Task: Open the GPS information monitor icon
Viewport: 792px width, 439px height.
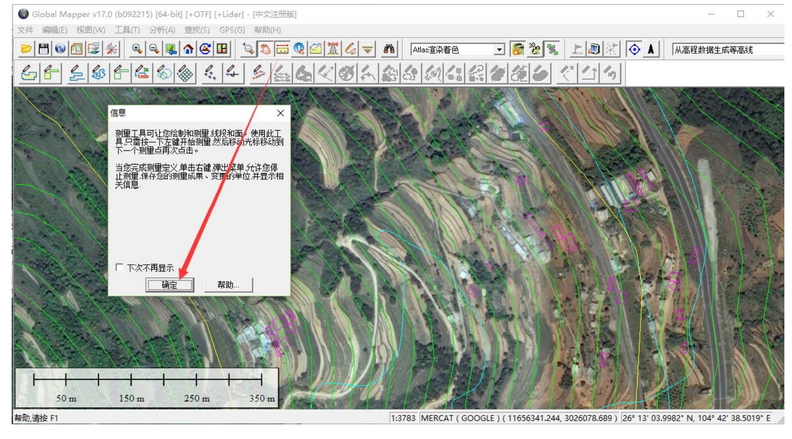Action: tap(594, 49)
